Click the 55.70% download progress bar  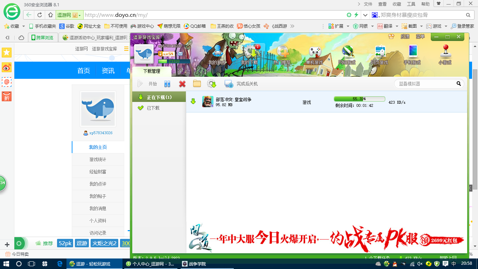click(x=359, y=99)
